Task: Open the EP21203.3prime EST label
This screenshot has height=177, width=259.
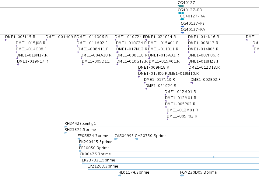Action: point(103,166)
